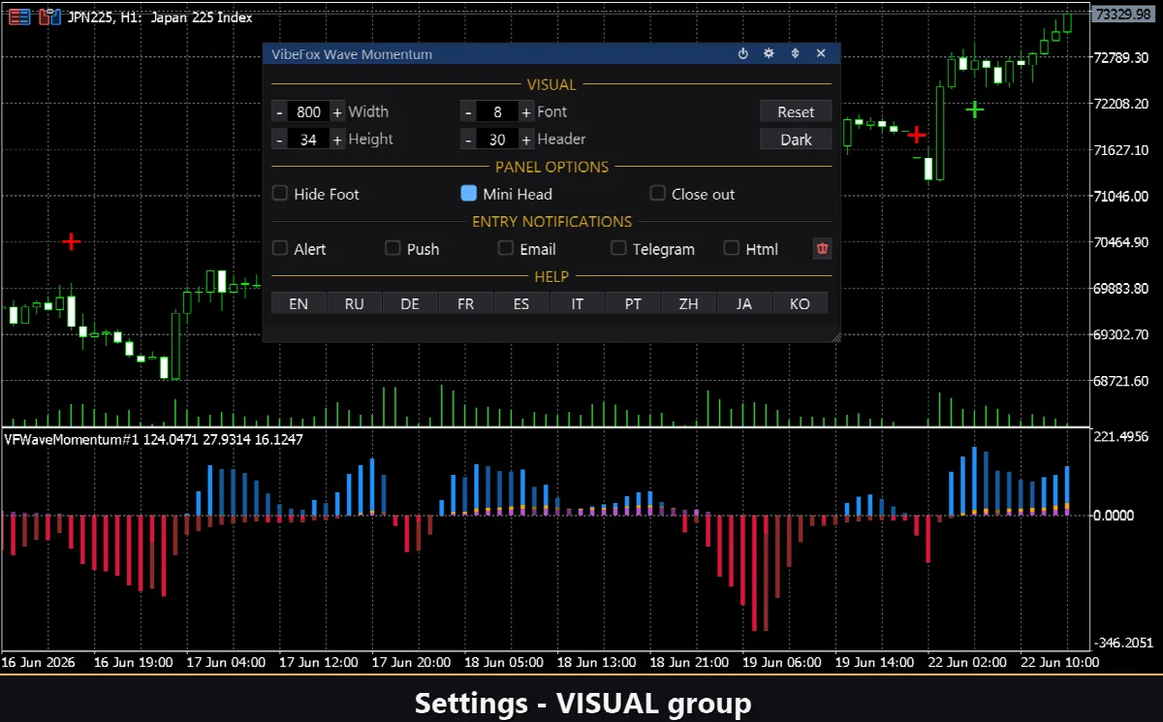Decrease the Header value
Viewport: 1163px width, 722px height.
click(468, 140)
